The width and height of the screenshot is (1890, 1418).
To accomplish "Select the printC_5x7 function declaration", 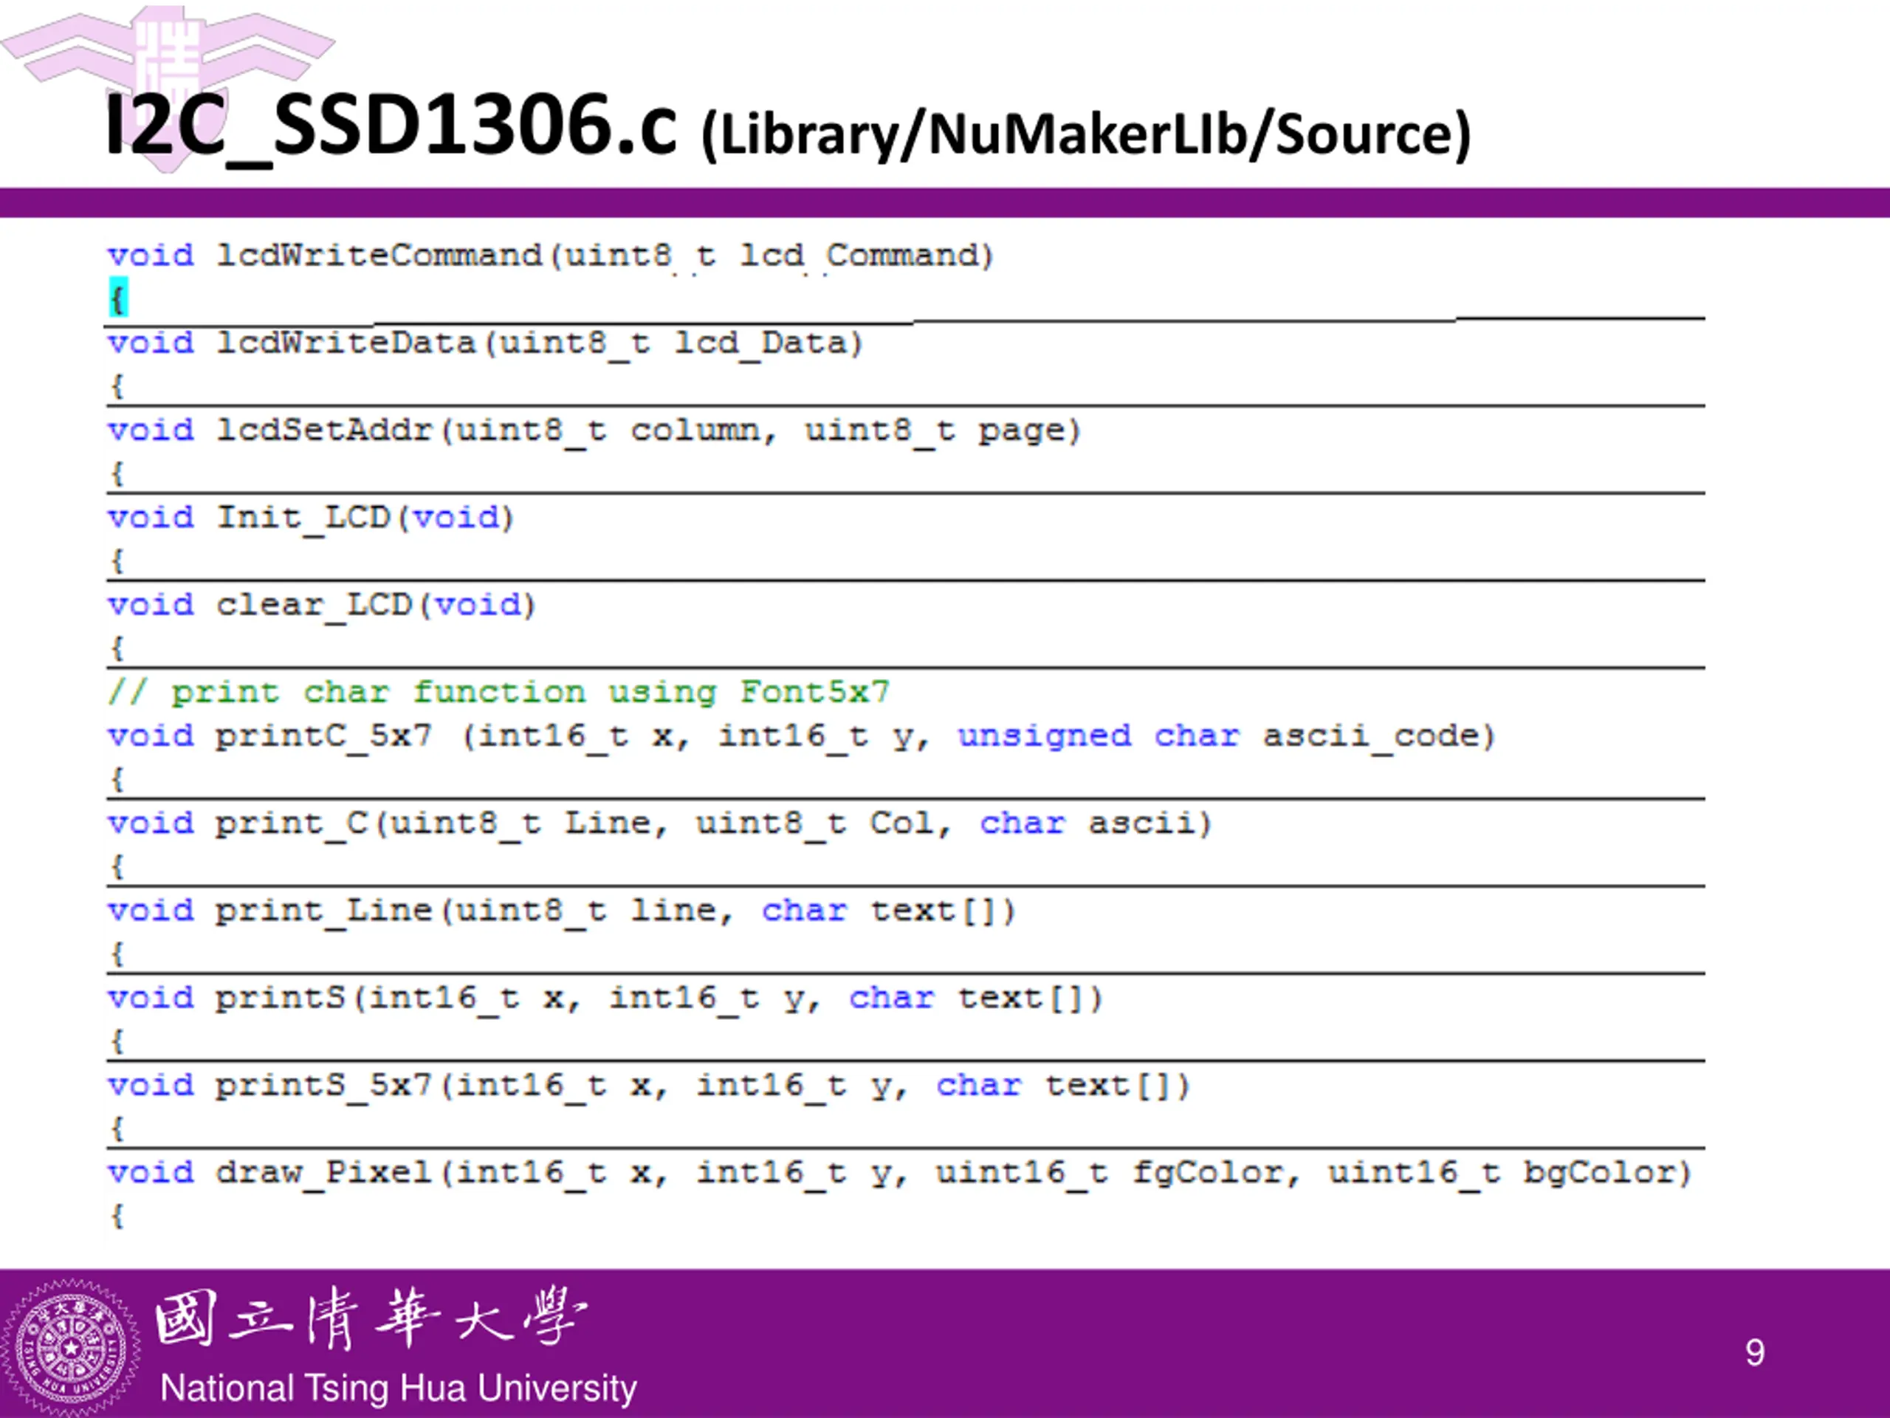I will [x=800, y=736].
